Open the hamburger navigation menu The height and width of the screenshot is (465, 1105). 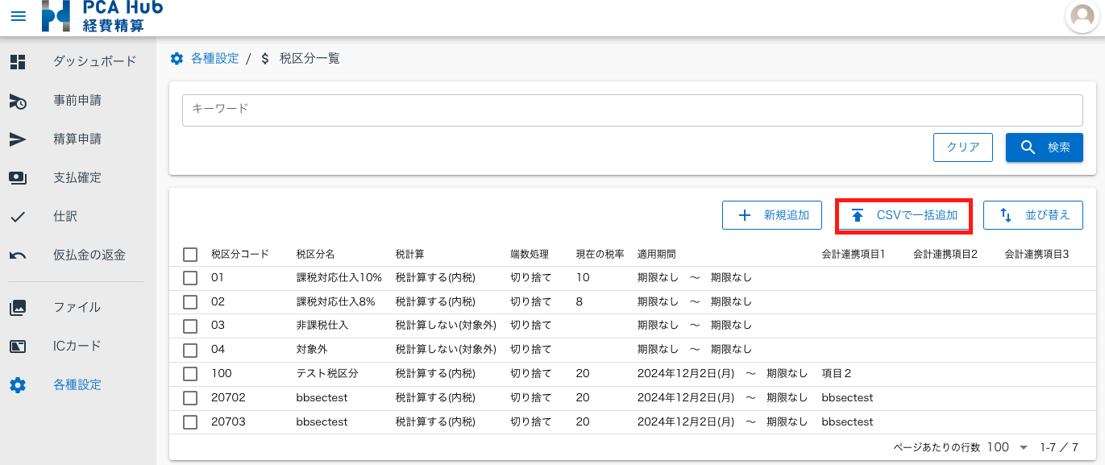click(18, 16)
